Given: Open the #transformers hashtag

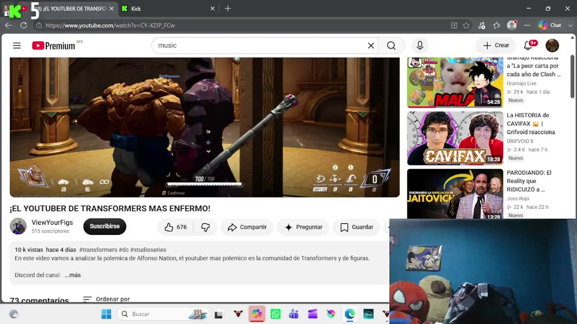Looking at the screenshot, I should tap(98, 250).
